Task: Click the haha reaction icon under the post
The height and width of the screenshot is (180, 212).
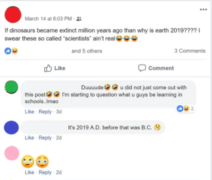Action: pos(15,51)
